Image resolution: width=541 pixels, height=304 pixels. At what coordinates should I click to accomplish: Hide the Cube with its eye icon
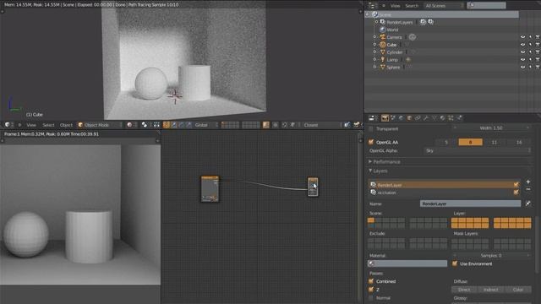pos(522,45)
